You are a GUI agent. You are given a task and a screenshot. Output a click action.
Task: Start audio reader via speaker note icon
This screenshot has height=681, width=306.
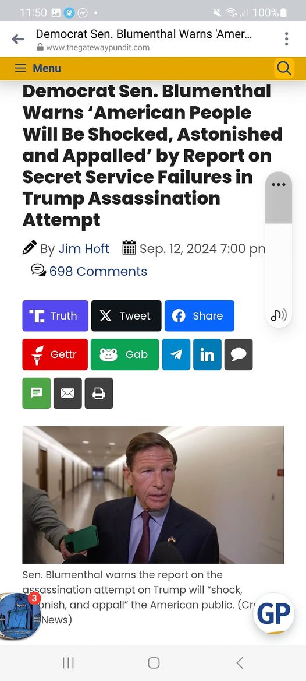point(279,315)
